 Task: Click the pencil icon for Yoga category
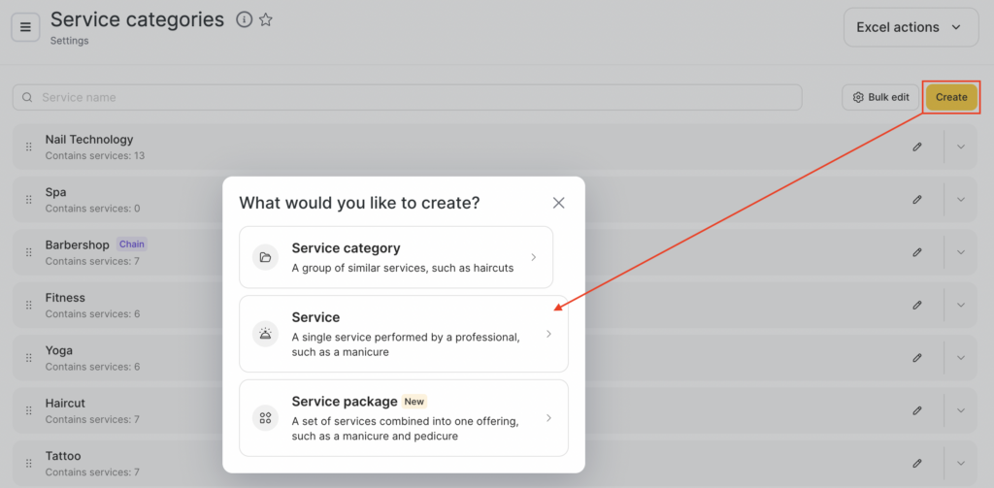point(917,358)
